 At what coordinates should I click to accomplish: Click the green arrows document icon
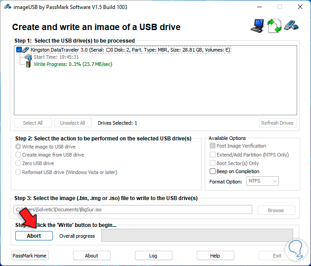pyautogui.click(x=274, y=26)
